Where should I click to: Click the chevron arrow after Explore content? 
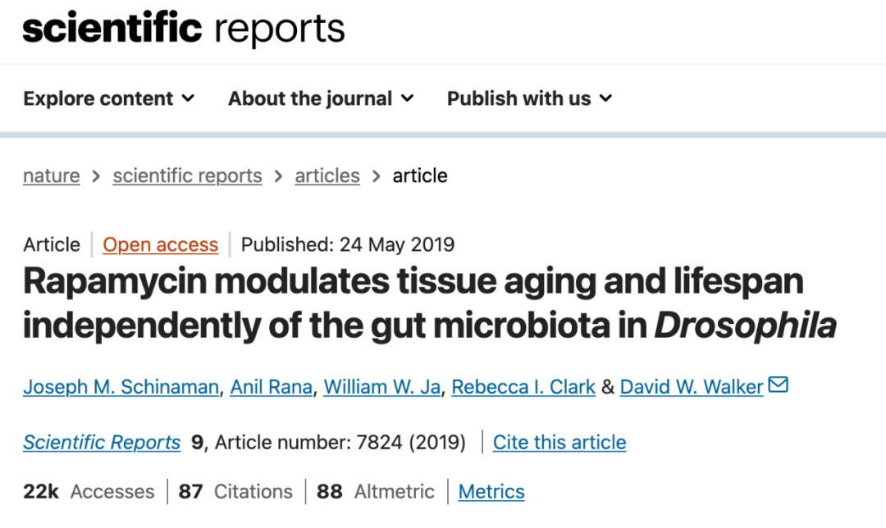tap(188, 99)
